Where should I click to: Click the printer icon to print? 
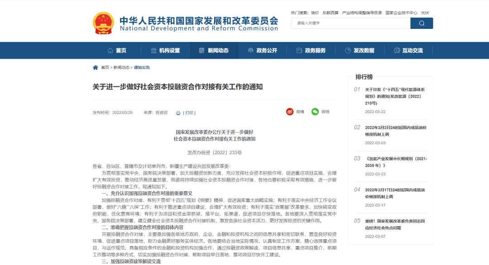[x=178, y=113]
